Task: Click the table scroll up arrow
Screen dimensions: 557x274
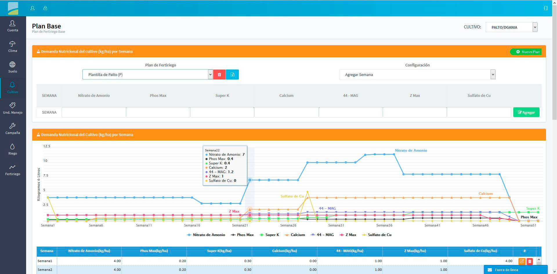Action: tap(539, 260)
